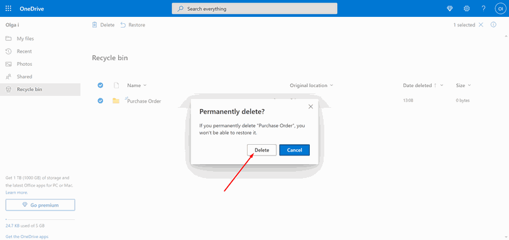The width and height of the screenshot is (509, 240).
Task: Click the storage usage progress bar
Action: [x=40, y=219]
